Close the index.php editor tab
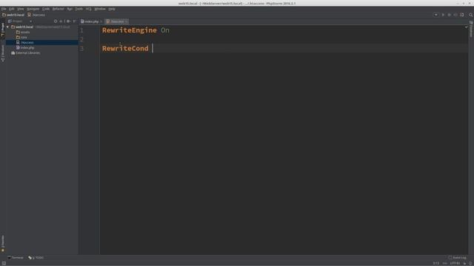The height and width of the screenshot is (266, 474). (101, 21)
